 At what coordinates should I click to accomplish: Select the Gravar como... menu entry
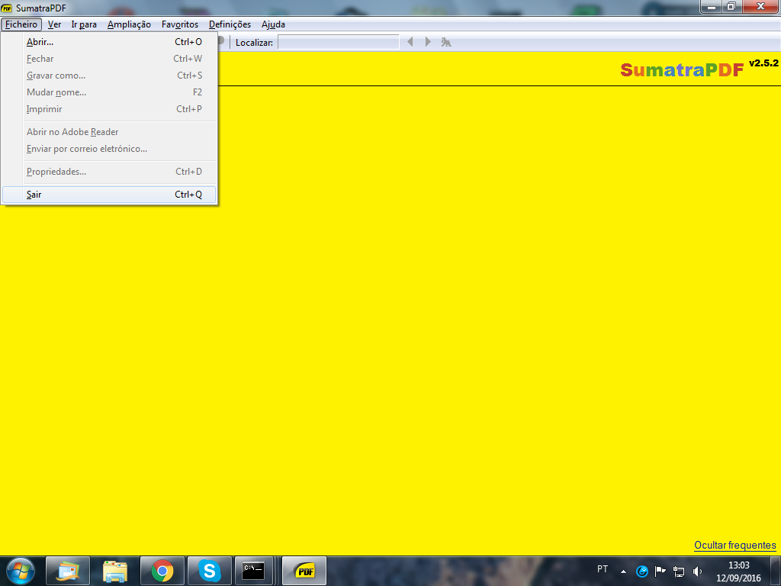[x=109, y=76]
